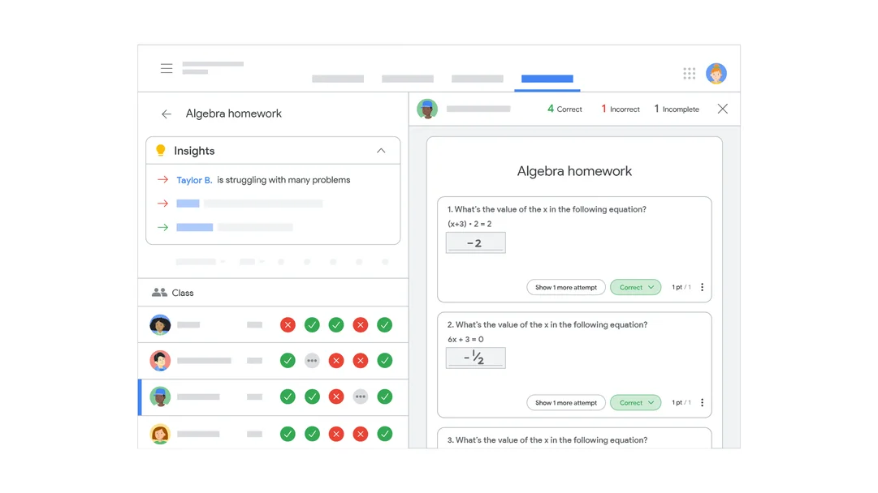Open more options for question 1
Viewport: 878px width, 493px height.
click(702, 287)
